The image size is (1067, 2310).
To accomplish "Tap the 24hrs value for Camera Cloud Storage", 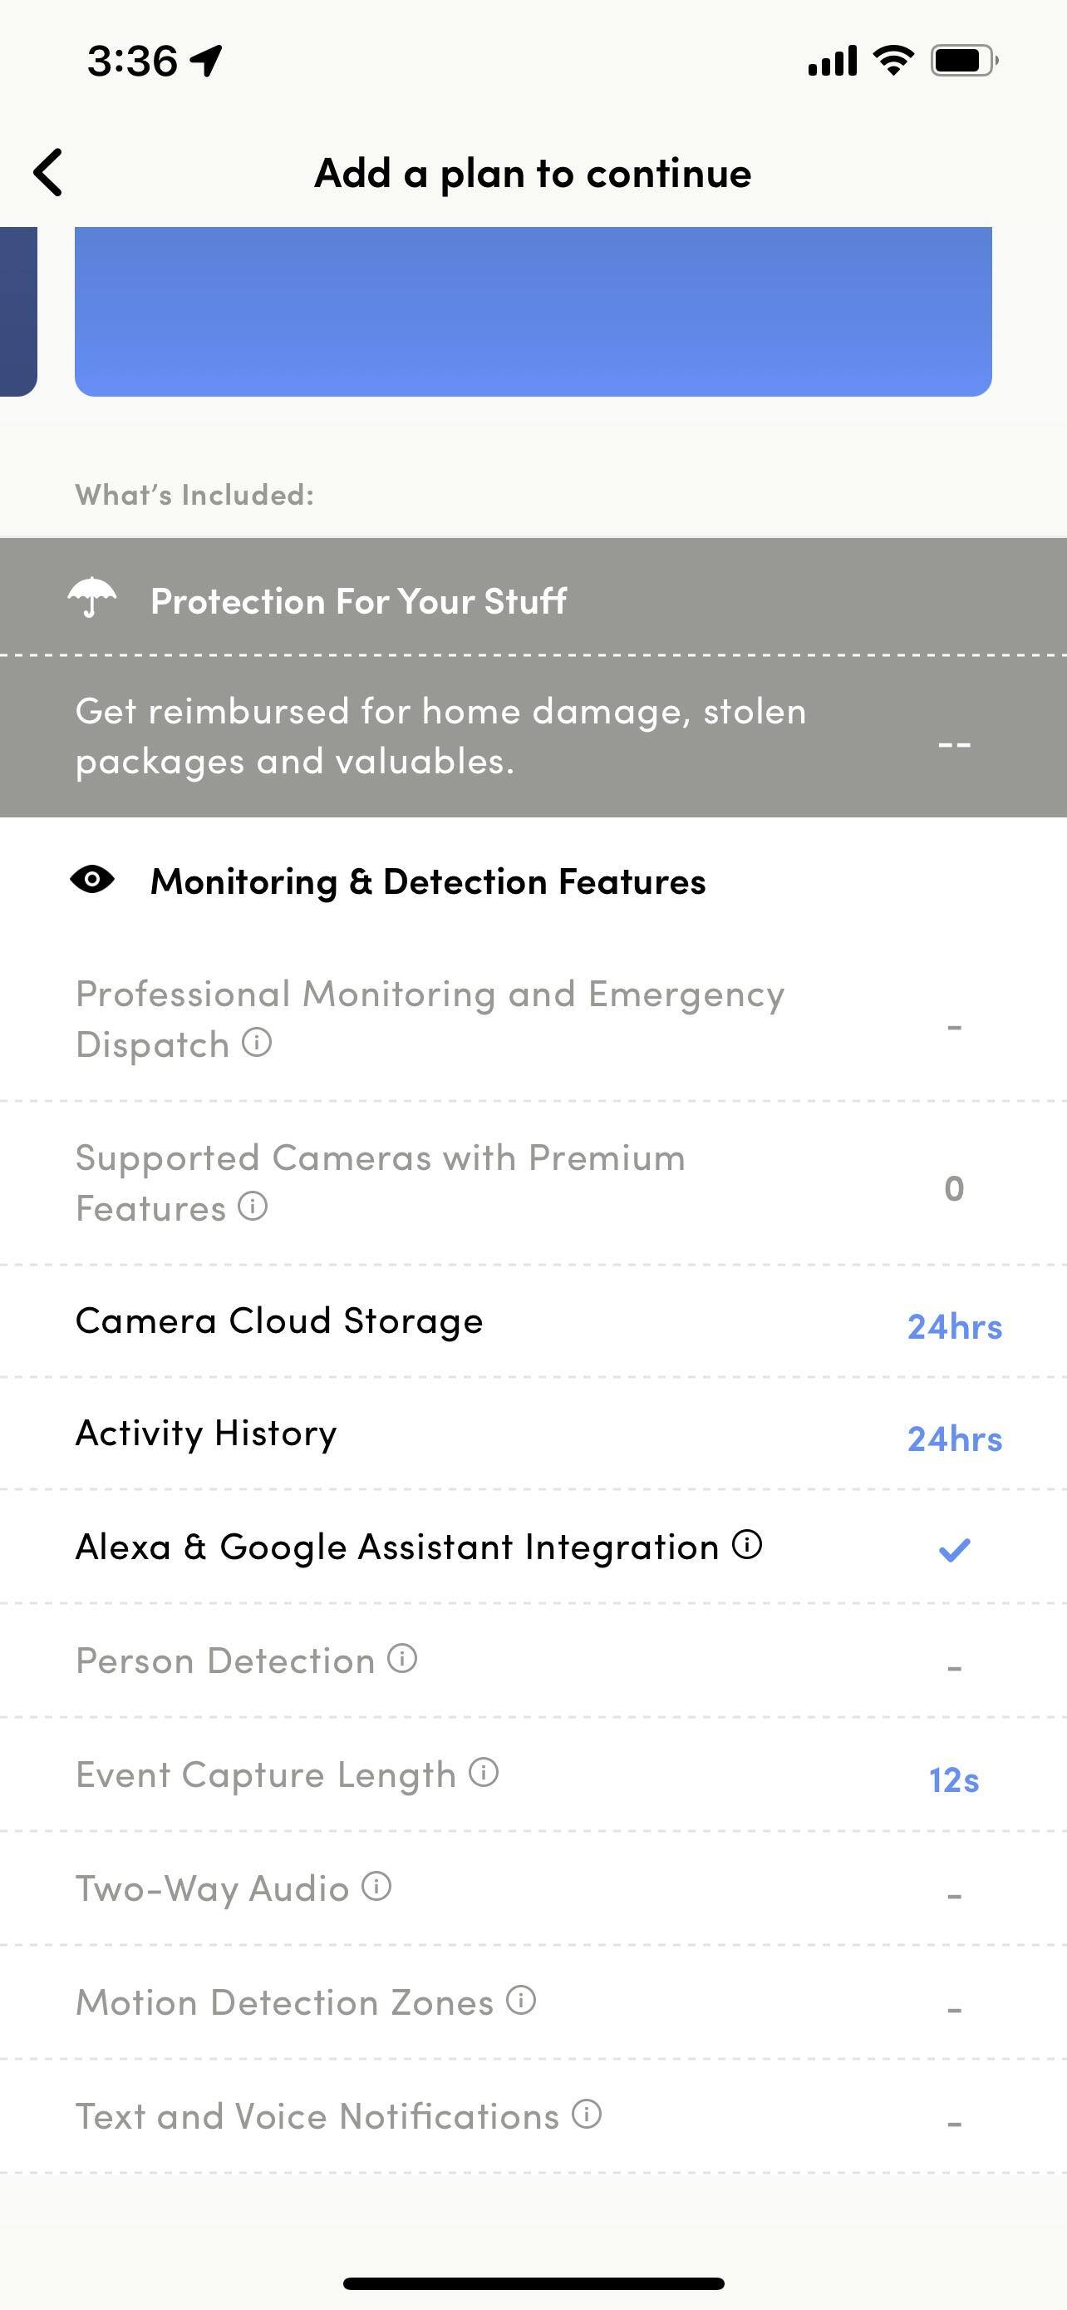I will tap(954, 1326).
